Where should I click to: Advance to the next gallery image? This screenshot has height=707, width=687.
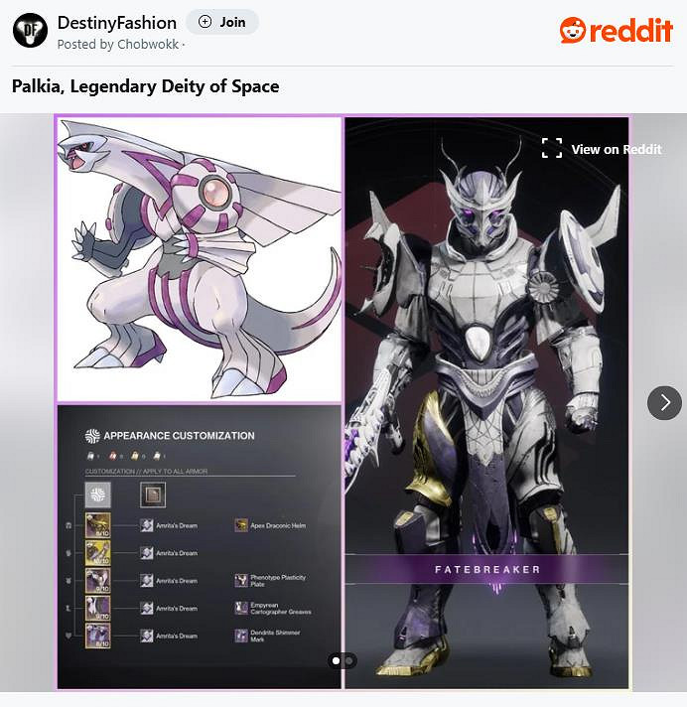(x=664, y=403)
